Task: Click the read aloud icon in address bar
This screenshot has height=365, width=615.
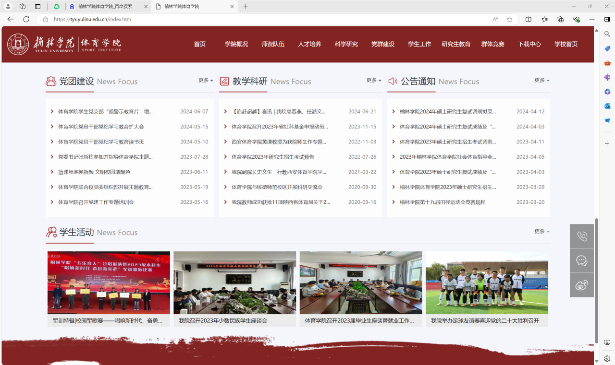Action: 495,19
